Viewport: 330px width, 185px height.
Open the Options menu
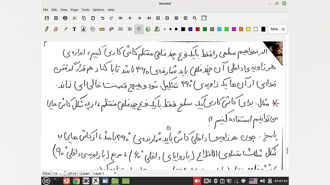[x=99, y=10]
